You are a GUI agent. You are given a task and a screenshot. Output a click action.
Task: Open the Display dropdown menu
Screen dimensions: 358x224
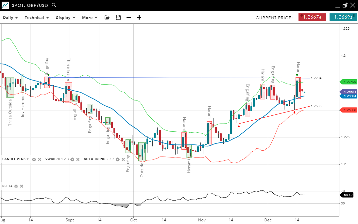[65, 18]
